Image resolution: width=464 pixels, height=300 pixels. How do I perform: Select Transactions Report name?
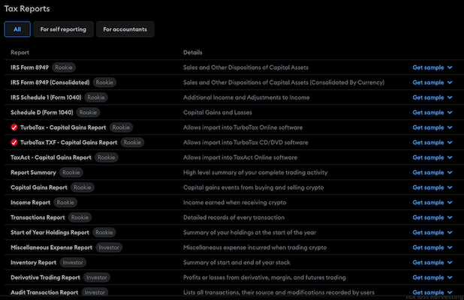(38, 217)
